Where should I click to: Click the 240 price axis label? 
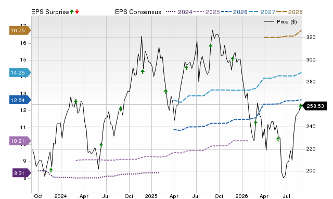point(311,127)
